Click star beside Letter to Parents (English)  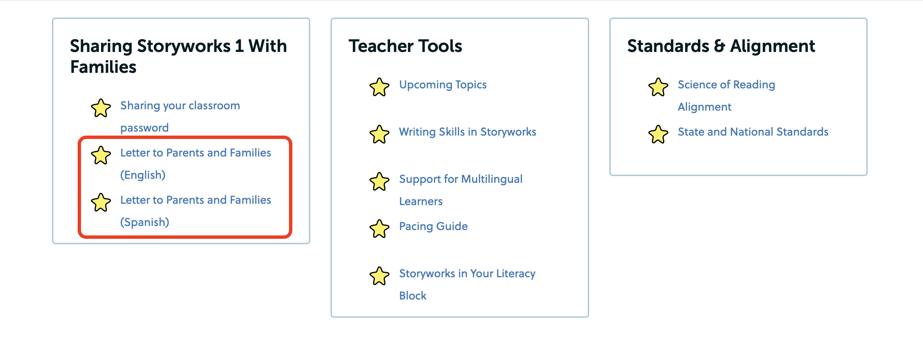[101, 155]
